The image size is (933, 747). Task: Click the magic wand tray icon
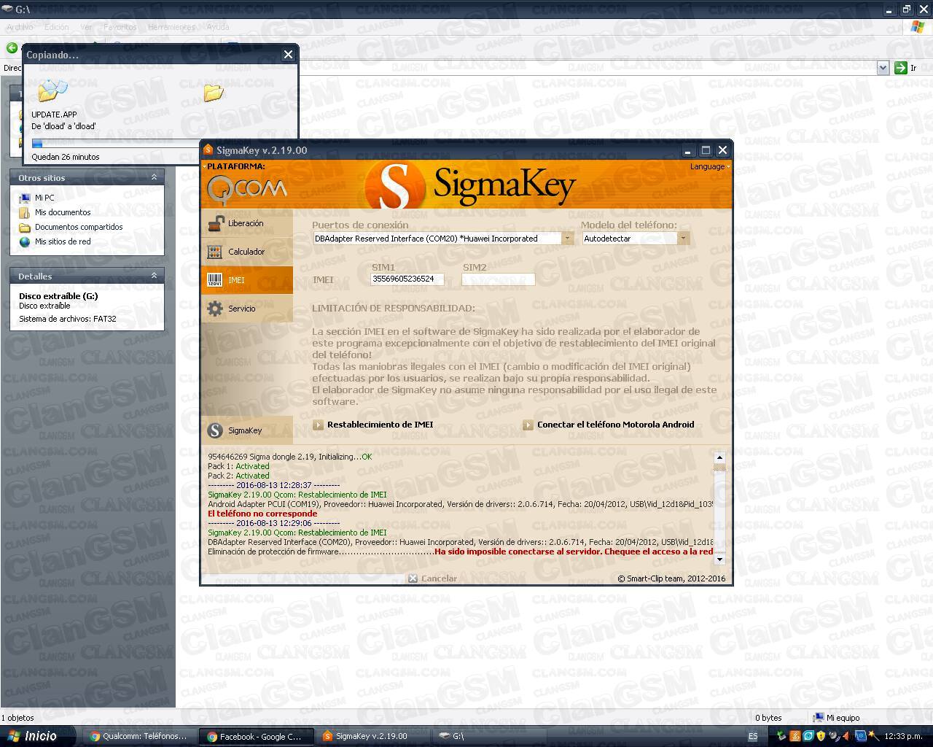873,737
